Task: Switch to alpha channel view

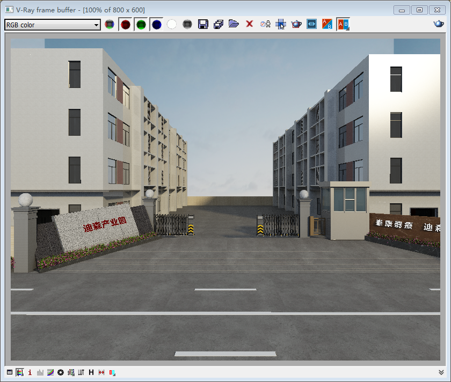Action: coord(172,24)
